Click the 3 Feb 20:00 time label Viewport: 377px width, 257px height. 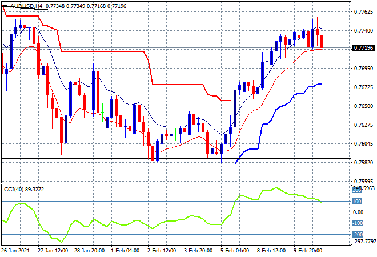pos(198,251)
